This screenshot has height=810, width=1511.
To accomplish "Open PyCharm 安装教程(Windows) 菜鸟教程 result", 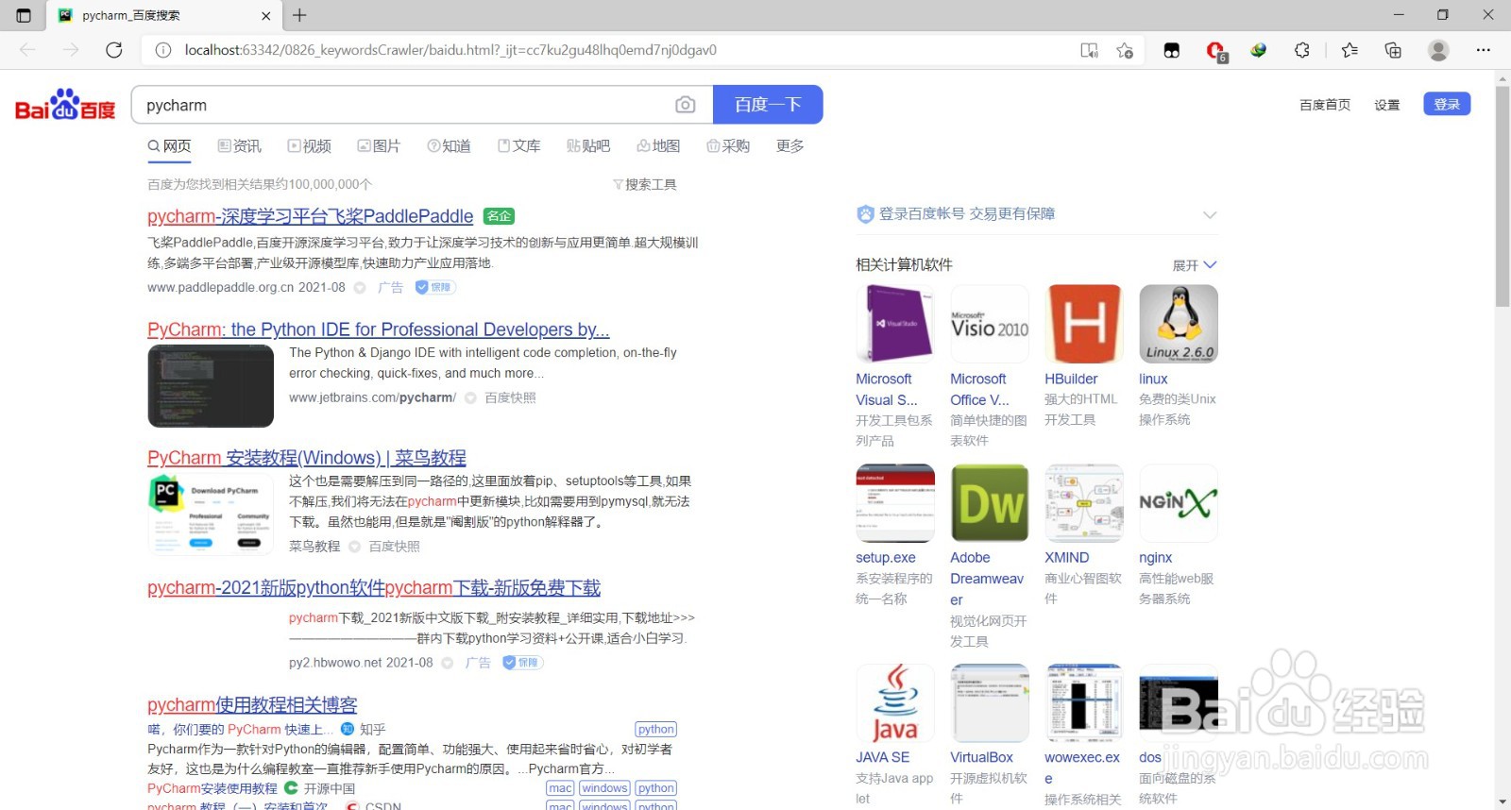I will click(307, 458).
